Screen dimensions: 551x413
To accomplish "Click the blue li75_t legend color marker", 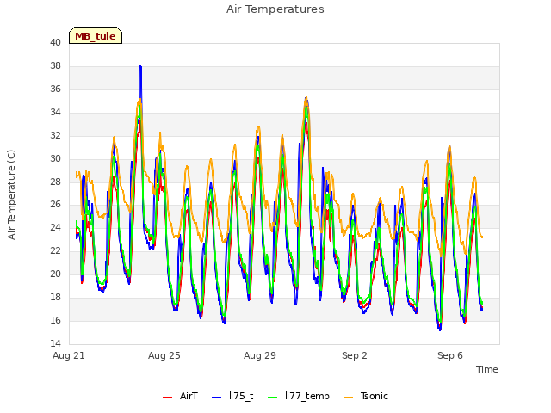I will click(x=216, y=398).
